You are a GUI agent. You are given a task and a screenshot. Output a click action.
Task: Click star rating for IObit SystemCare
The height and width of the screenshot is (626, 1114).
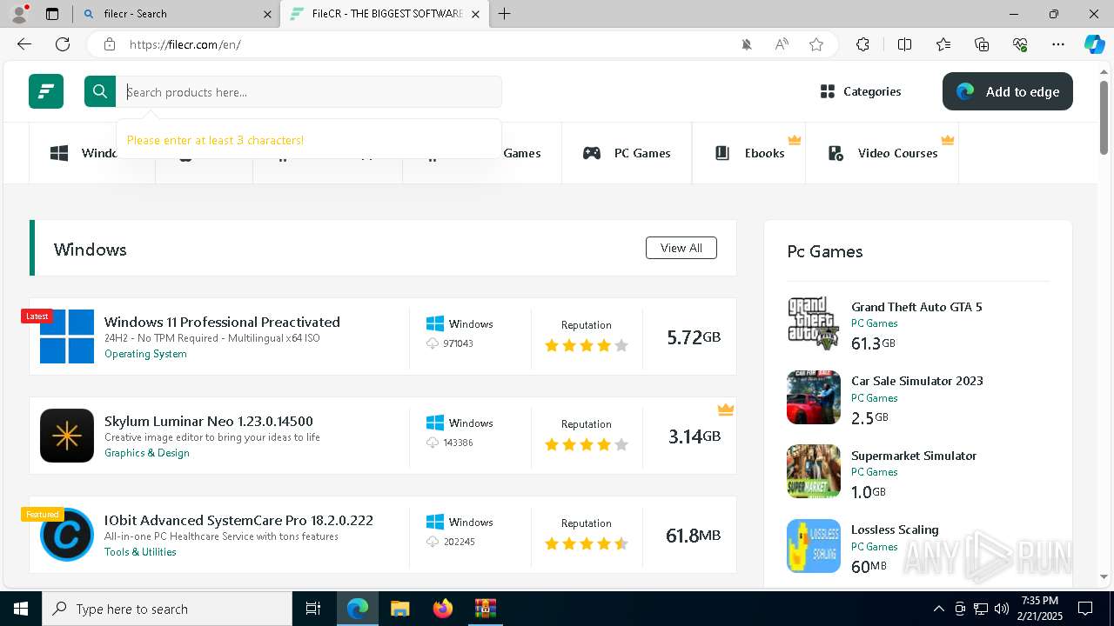[x=587, y=543]
